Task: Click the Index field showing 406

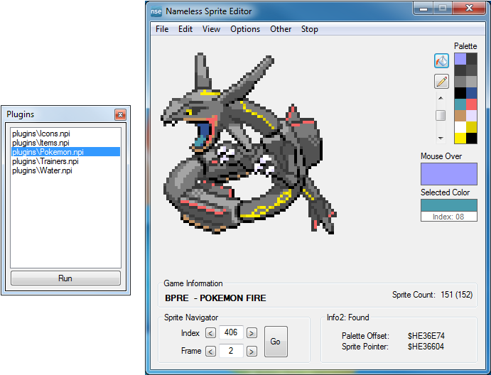Action: coord(231,332)
